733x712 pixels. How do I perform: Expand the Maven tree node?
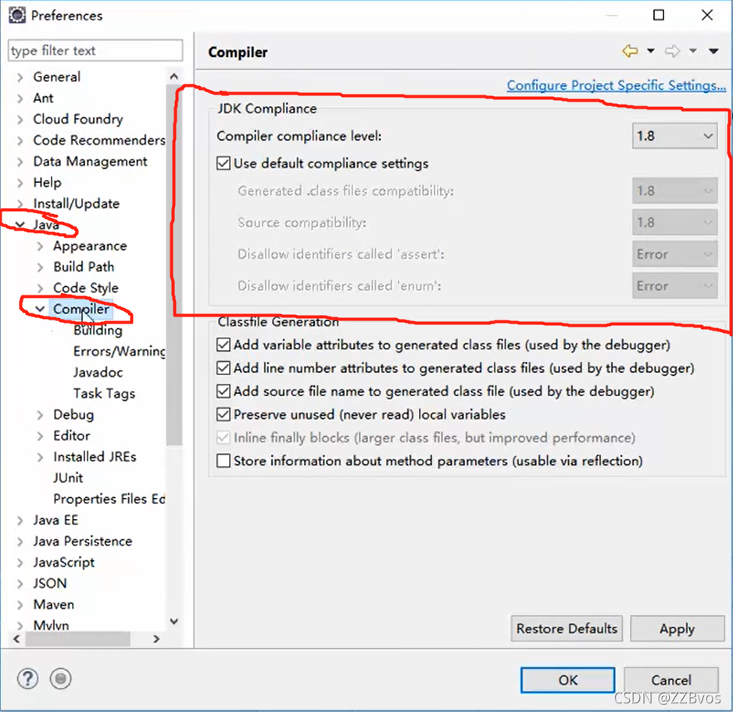(20, 605)
